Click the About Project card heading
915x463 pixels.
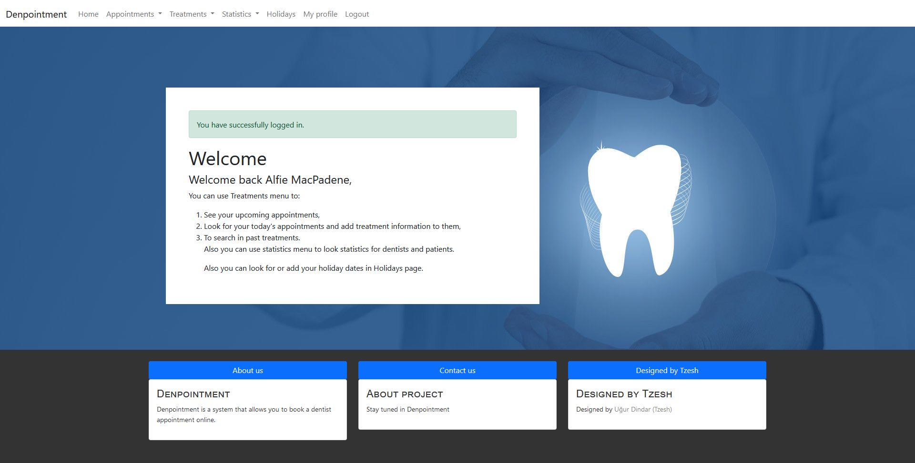click(405, 394)
